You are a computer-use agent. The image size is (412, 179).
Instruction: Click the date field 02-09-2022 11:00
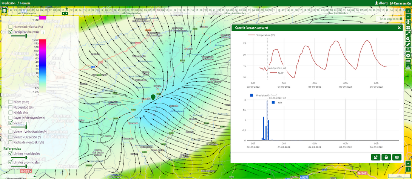pos(389,19)
